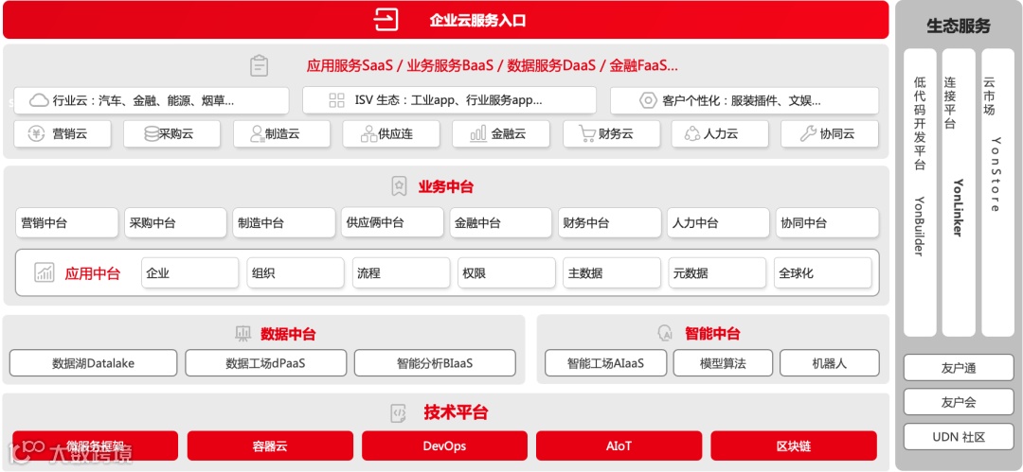Select the 金融中台 box
The height and width of the screenshot is (472, 1023).
click(x=500, y=223)
